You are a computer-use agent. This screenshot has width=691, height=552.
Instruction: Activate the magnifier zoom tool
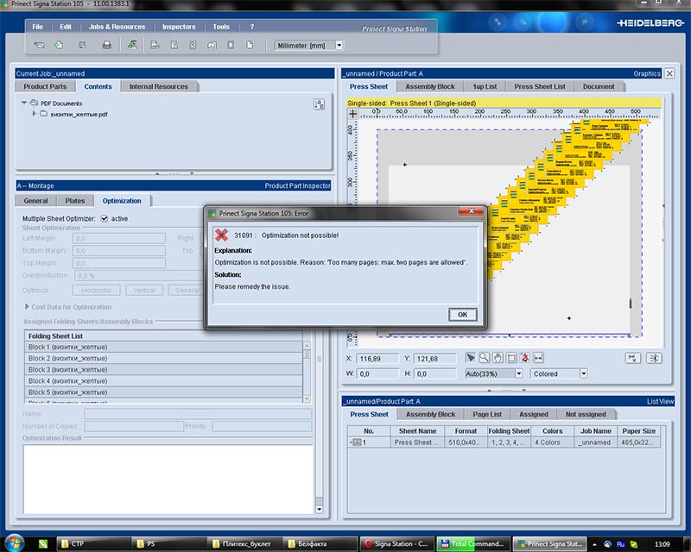coord(484,357)
